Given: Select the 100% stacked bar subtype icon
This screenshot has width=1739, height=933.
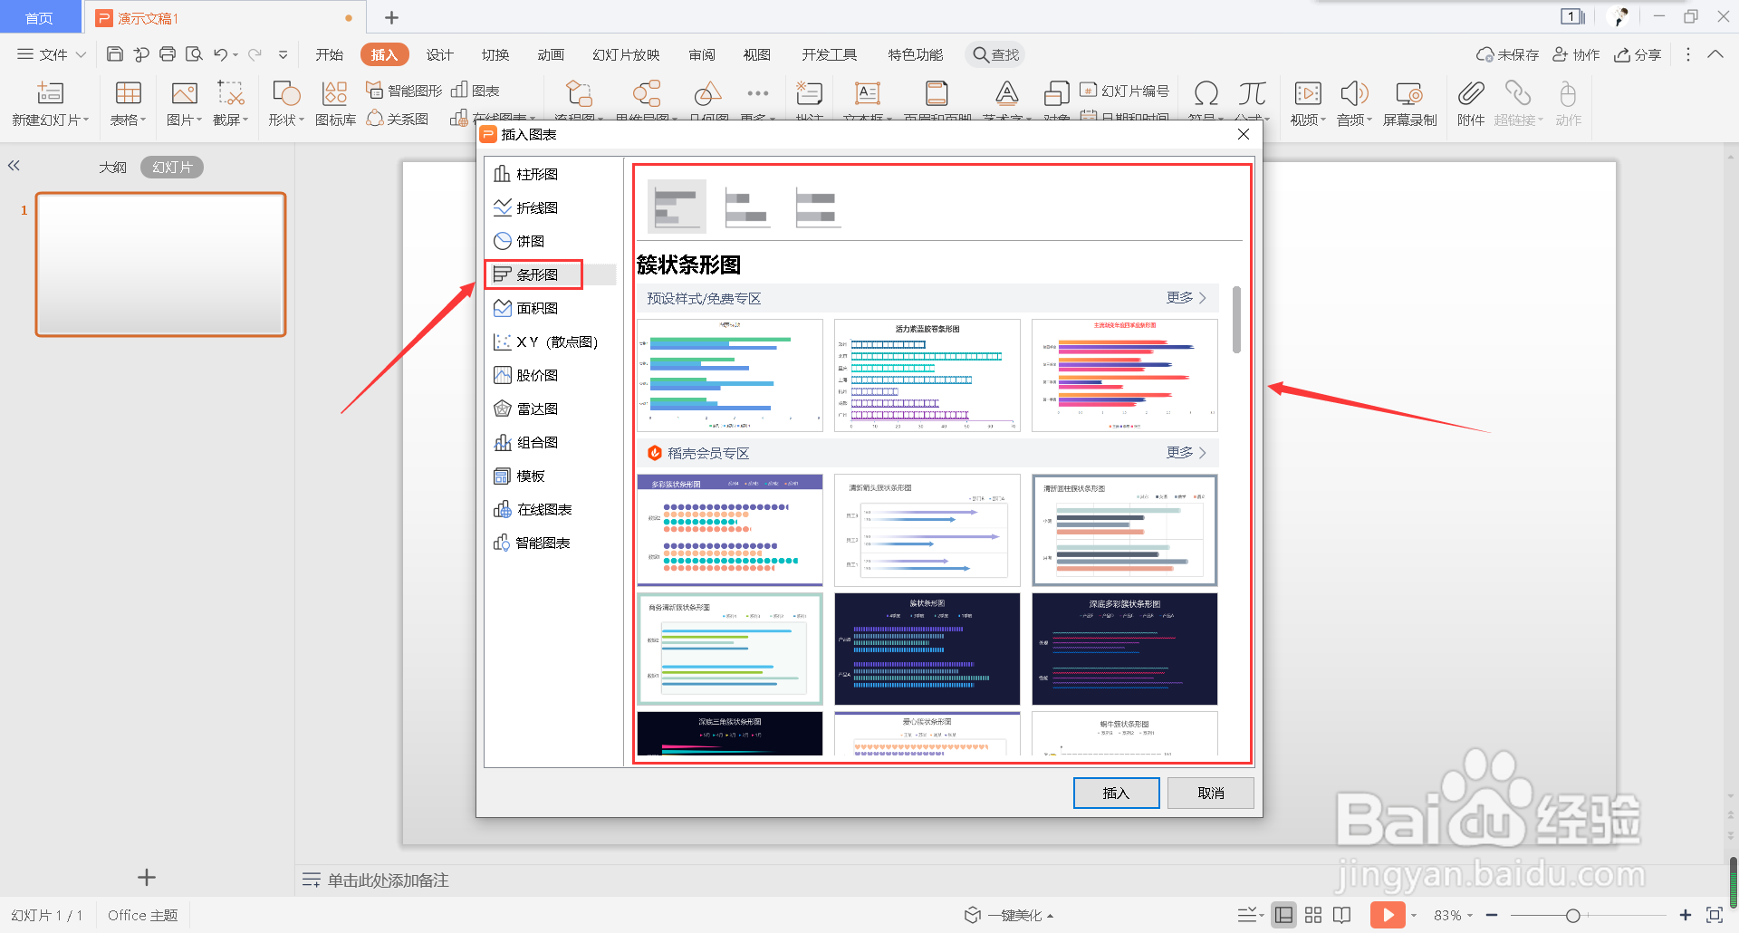Looking at the screenshot, I should point(818,207).
